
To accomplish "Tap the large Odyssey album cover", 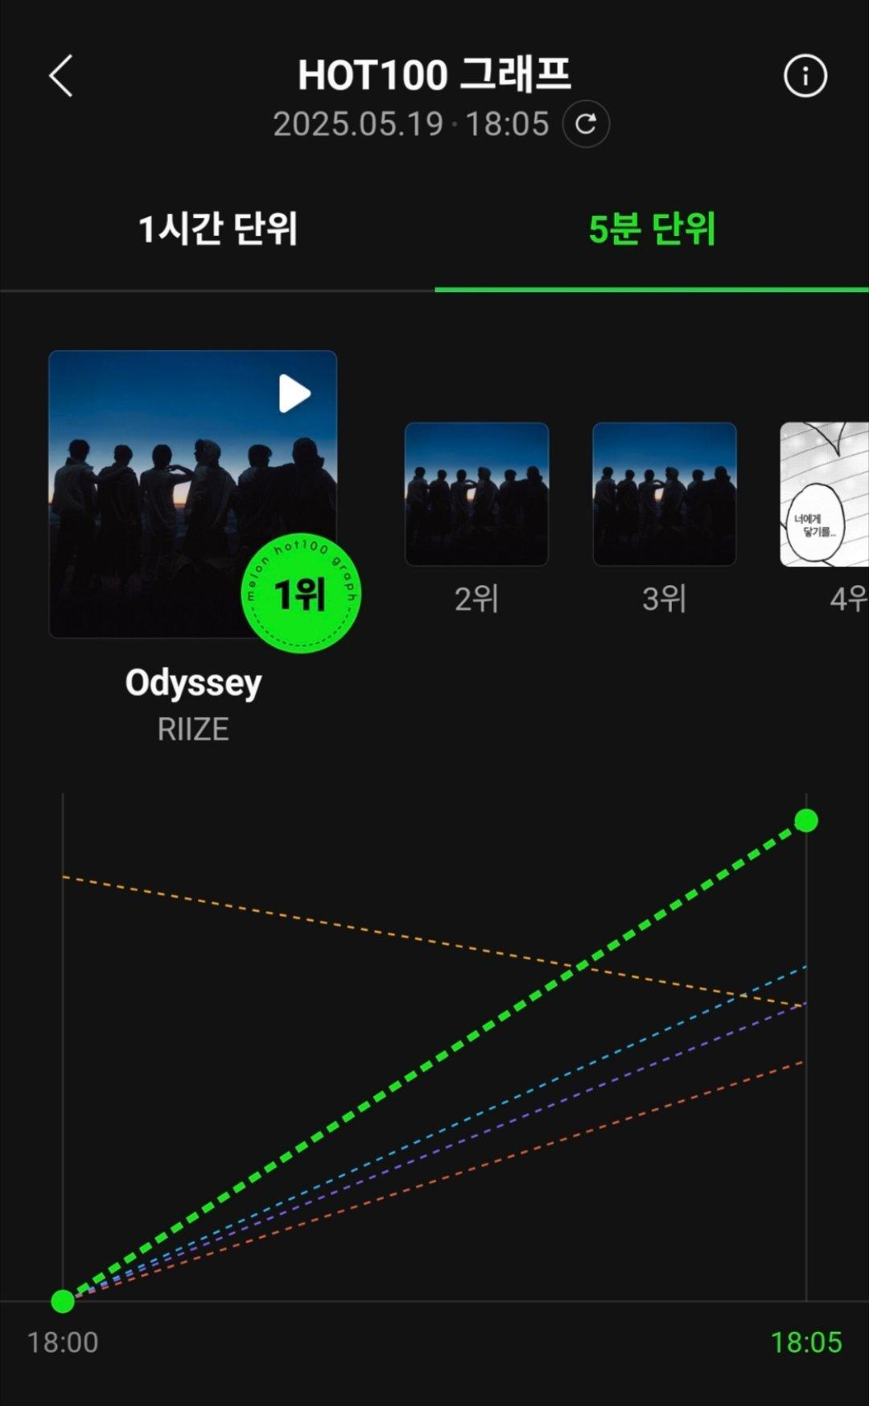I will [x=193, y=494].
